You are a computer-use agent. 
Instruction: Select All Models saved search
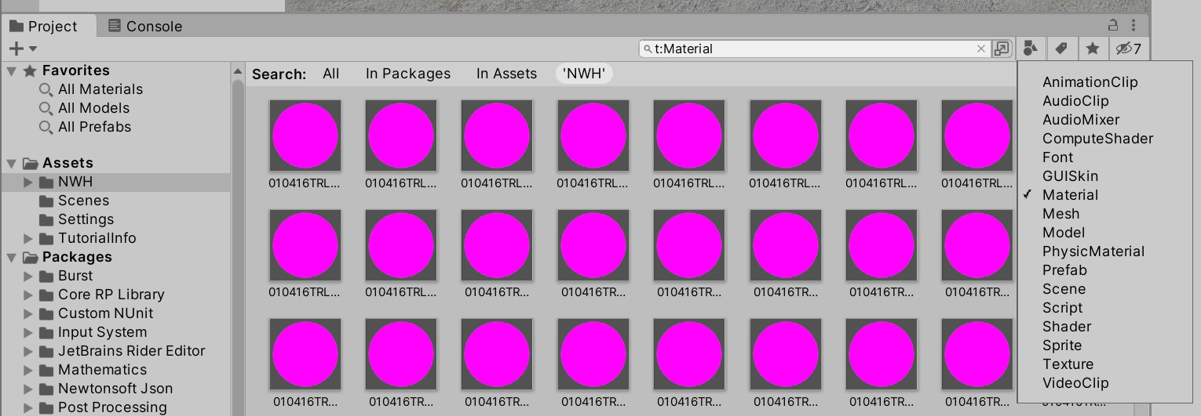coord(93,108)
